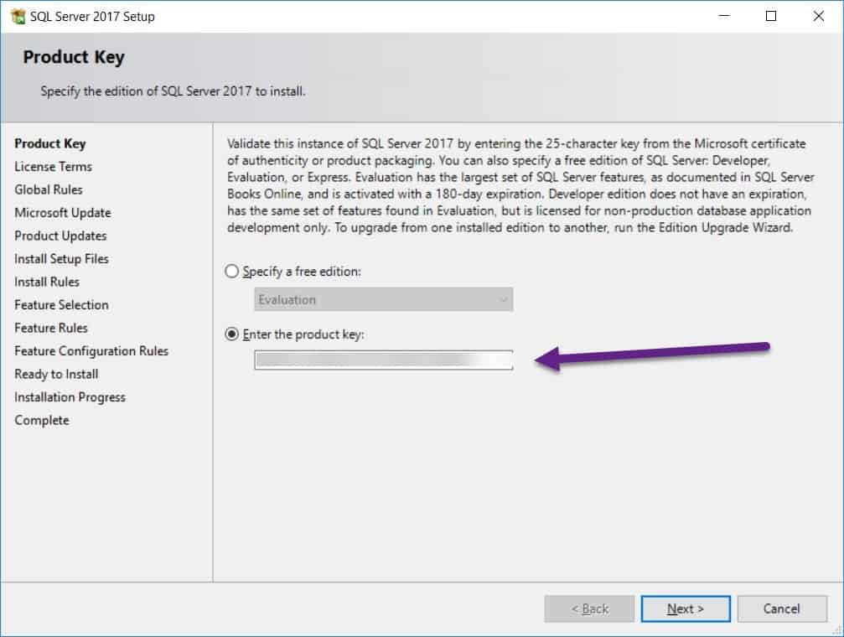
Task: Select the Global Rules step
Action: pyautogui.click(x=49, y=190)
